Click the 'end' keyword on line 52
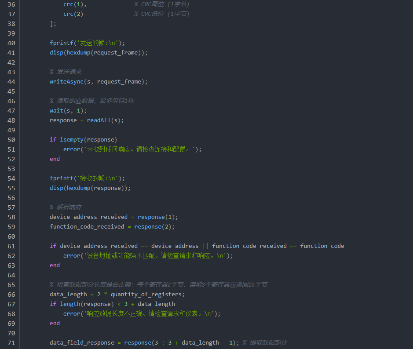The image size is (413, 349). [55, 159]
